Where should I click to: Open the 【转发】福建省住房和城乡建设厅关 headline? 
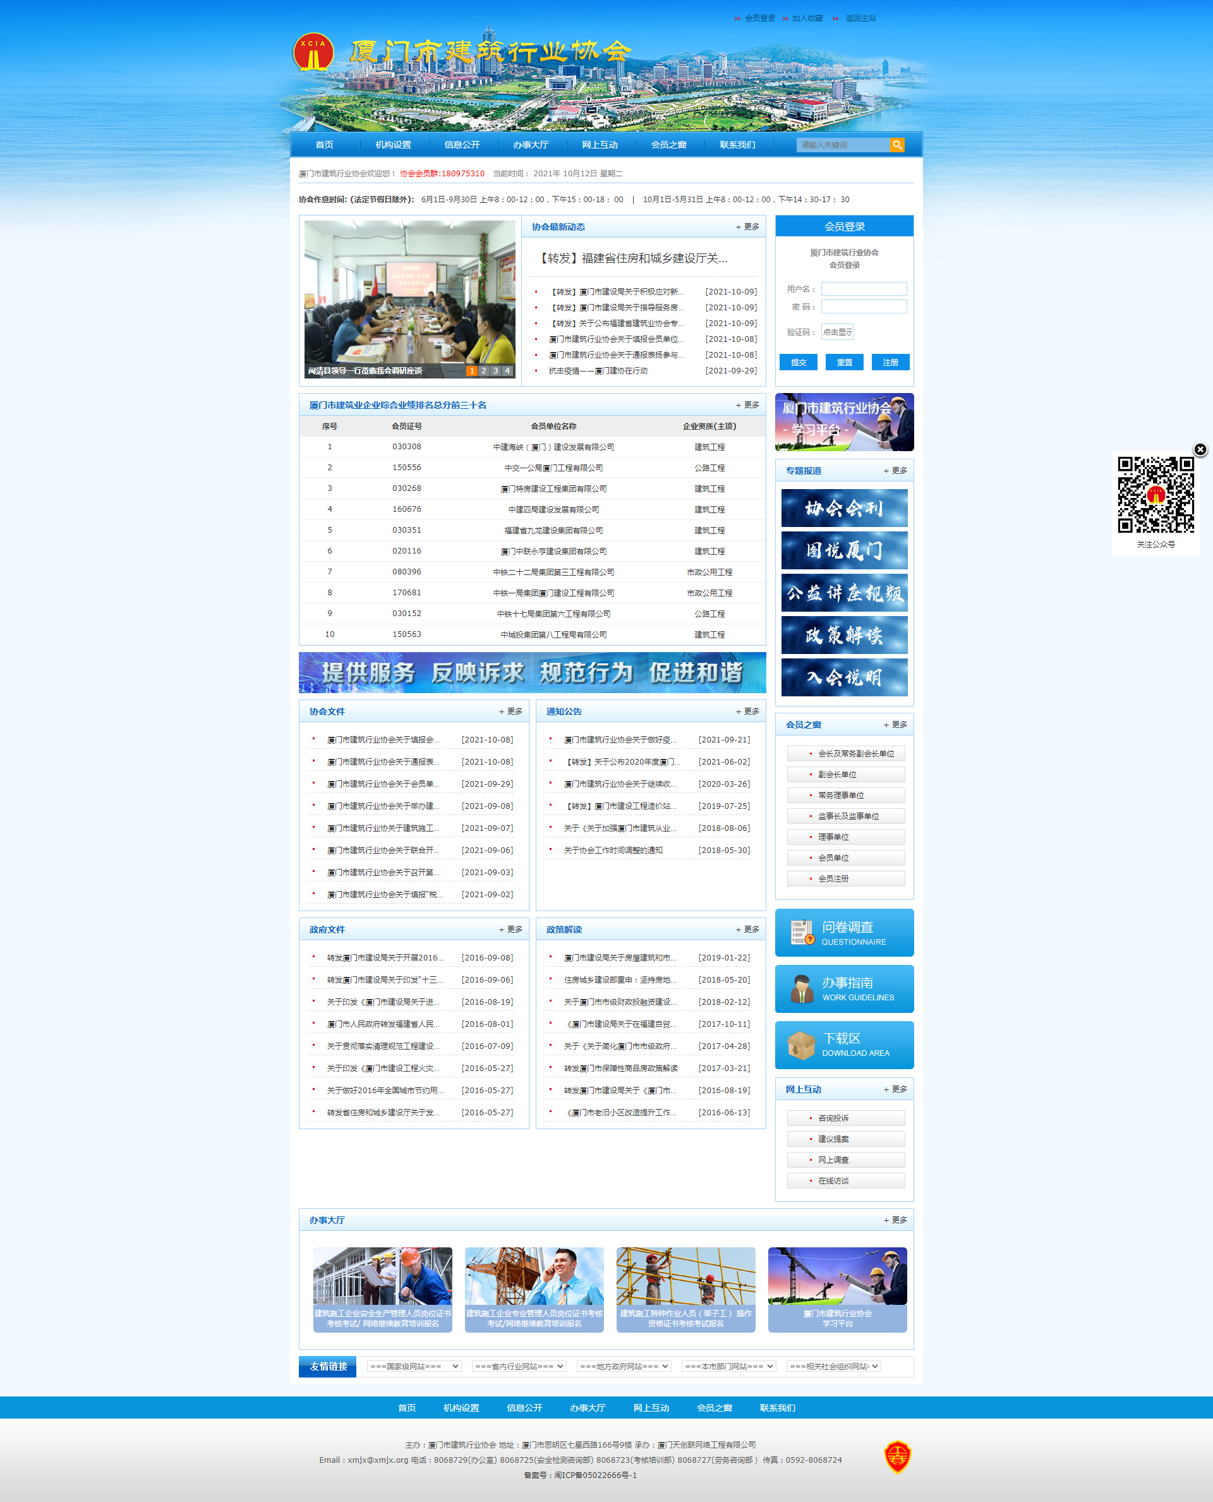633,258
